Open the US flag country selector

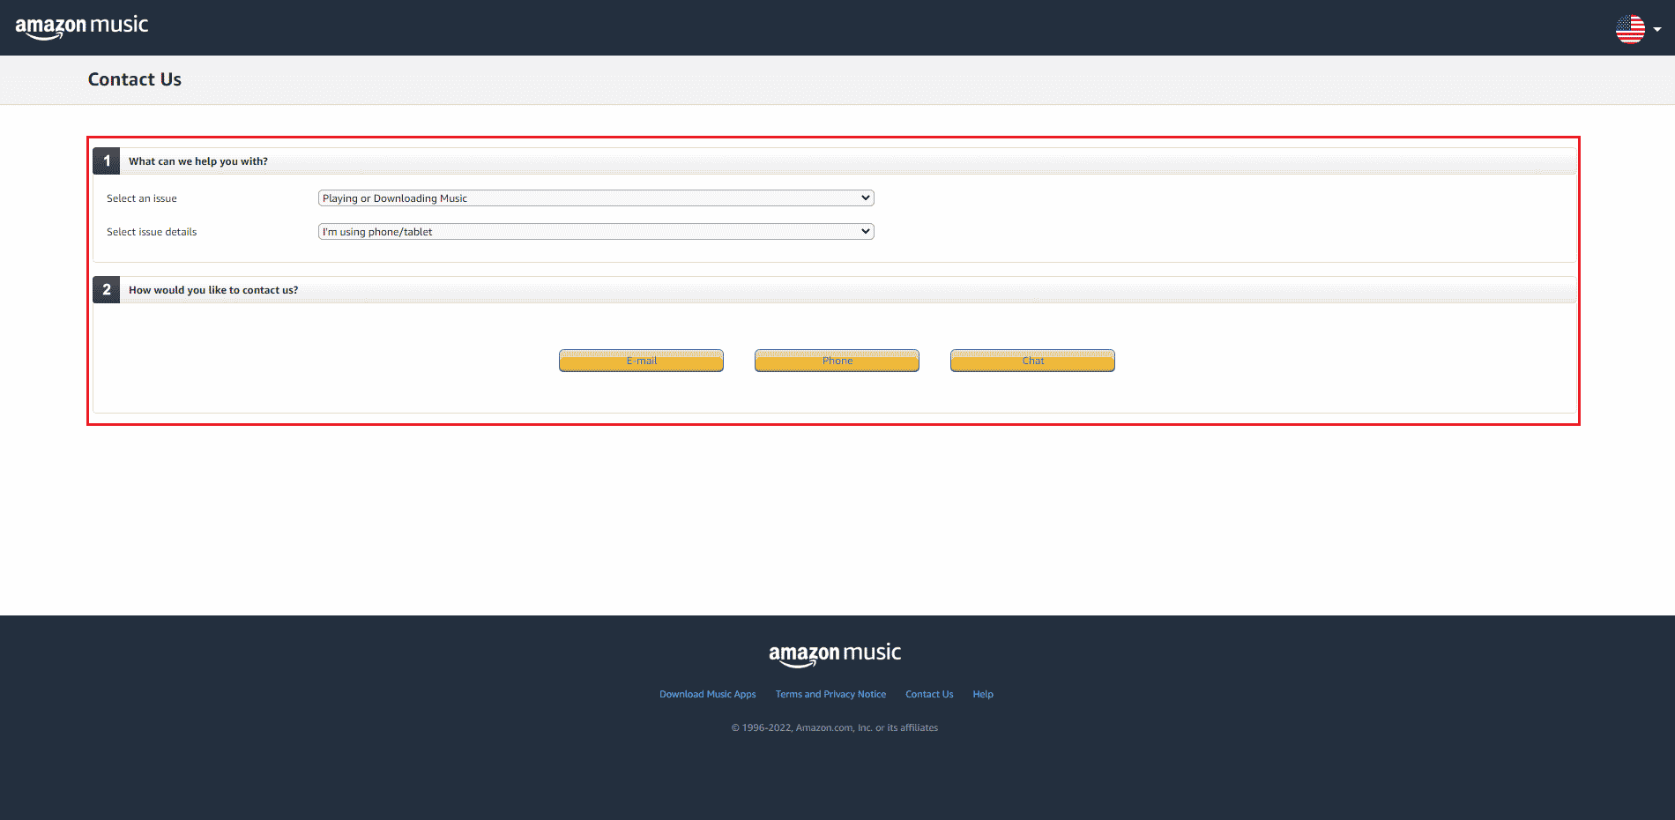pos(1630,29)
